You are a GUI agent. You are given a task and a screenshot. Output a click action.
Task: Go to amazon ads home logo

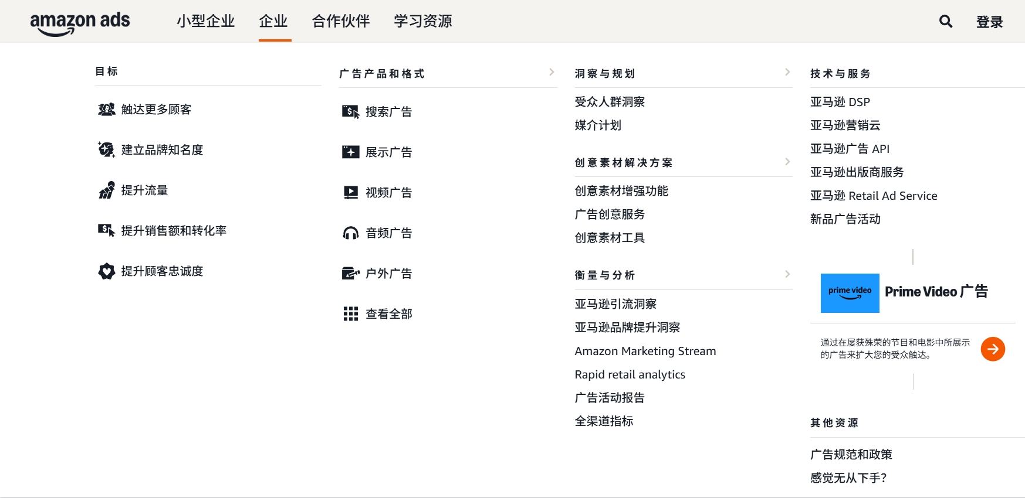(x=80, y=22)
